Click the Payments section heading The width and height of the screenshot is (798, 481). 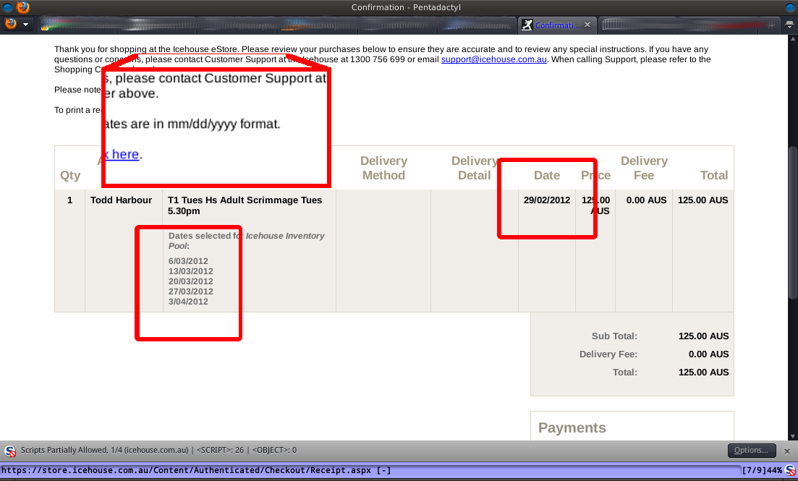click(x=572, y=427)
